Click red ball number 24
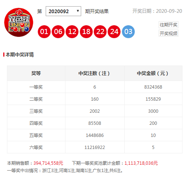 tap(114, 31)
